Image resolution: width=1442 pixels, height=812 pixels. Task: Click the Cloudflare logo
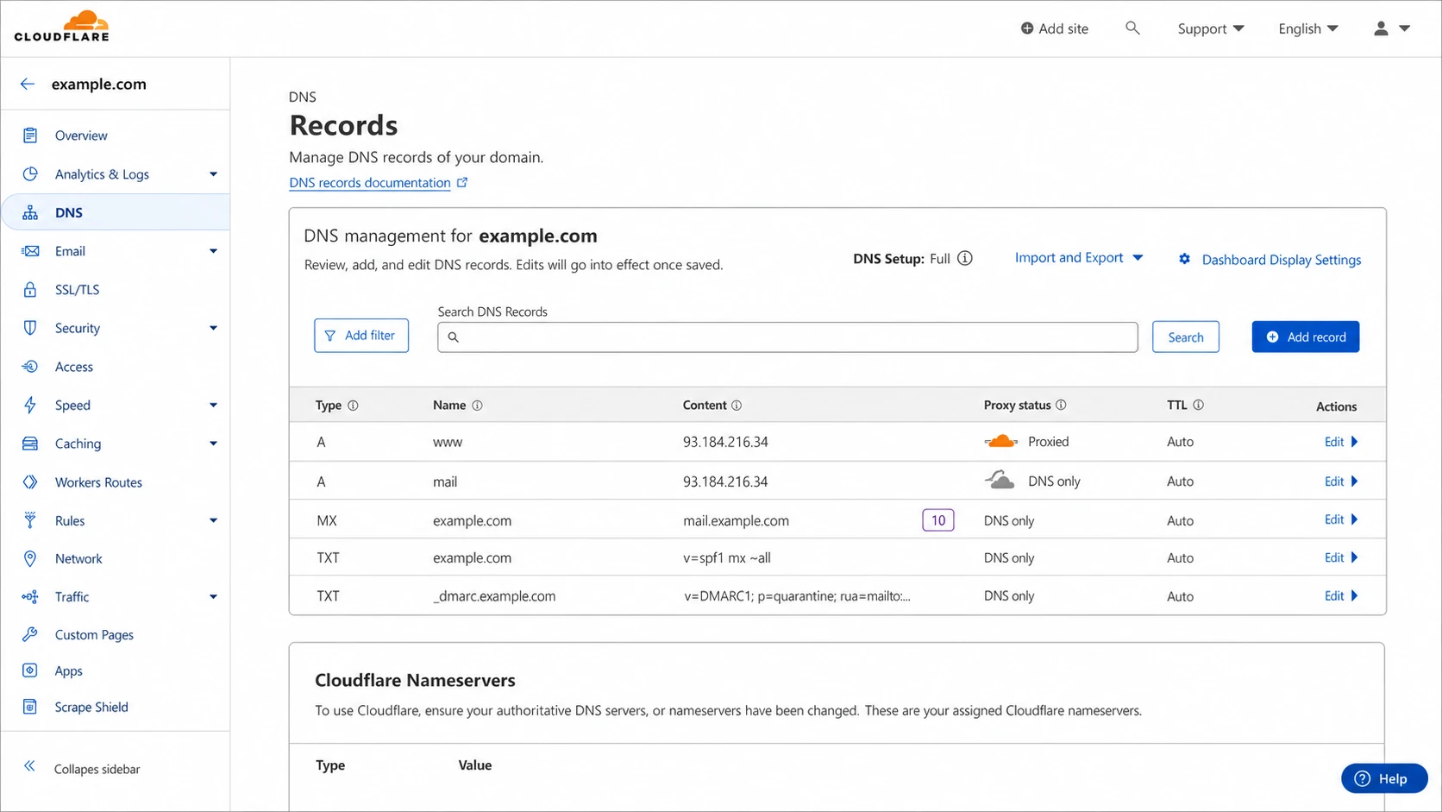coord(62,26)
